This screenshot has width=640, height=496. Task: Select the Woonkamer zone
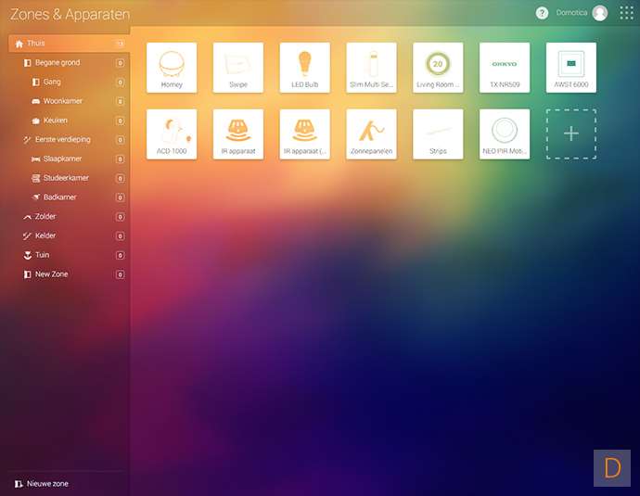(78, 101)
